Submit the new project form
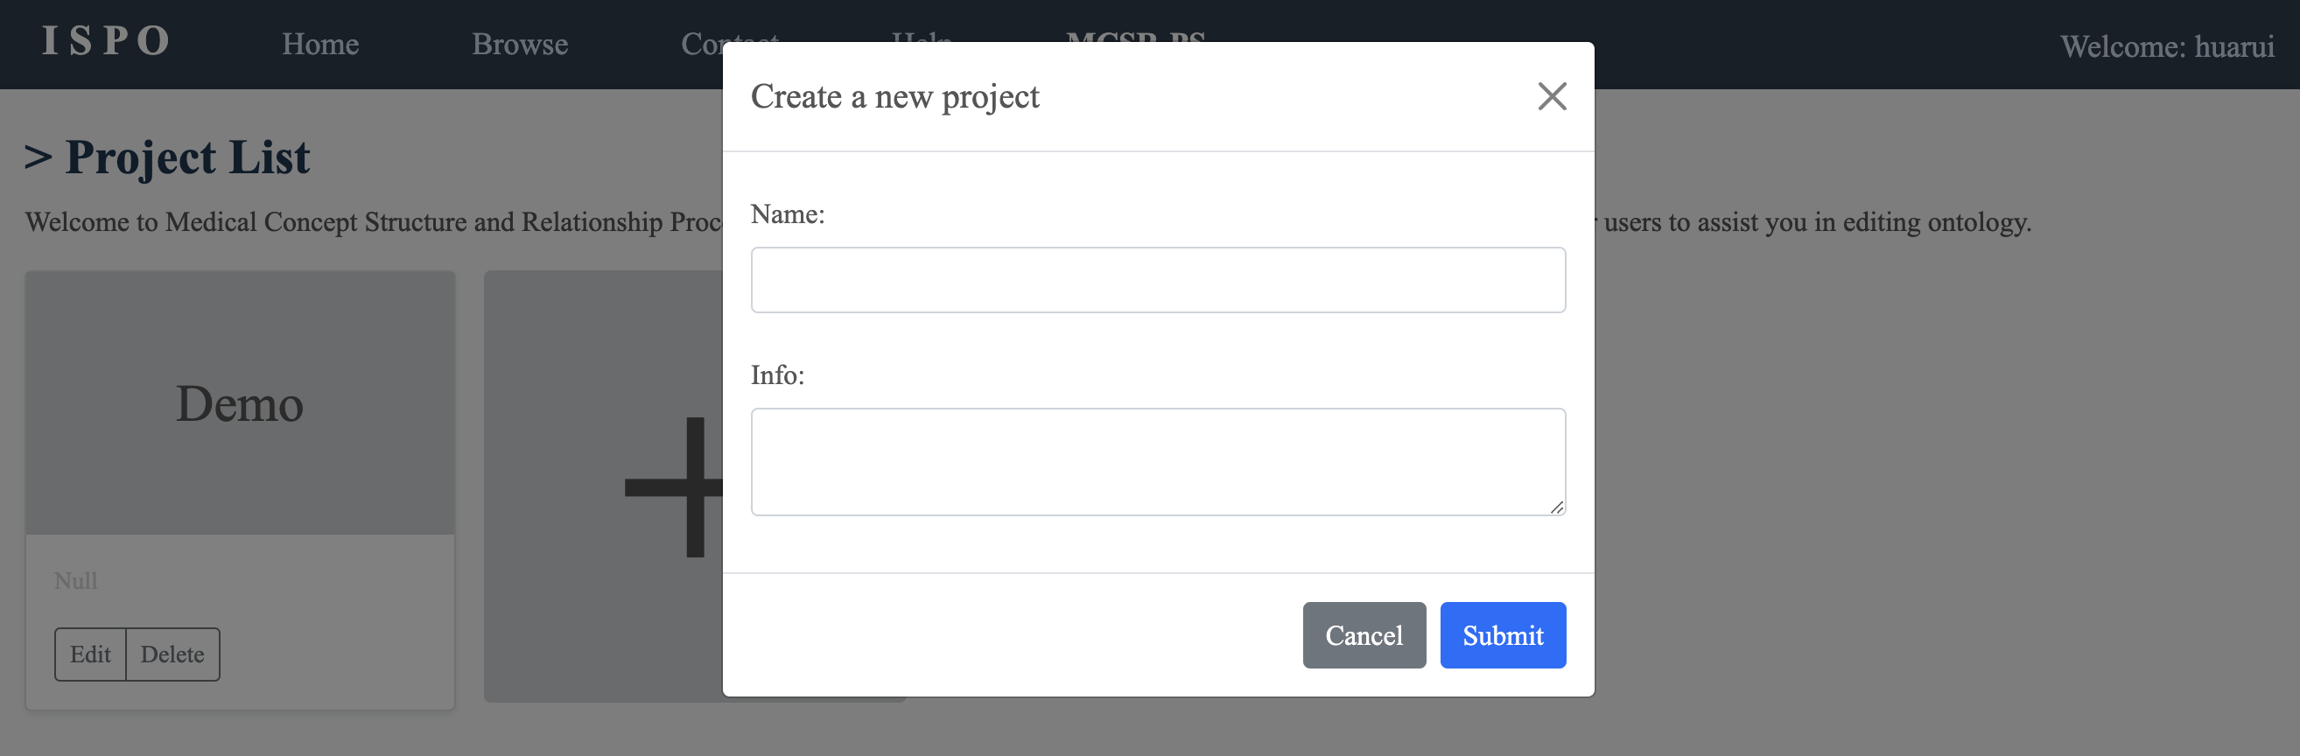Viewport: 2300px width, 756px height. coord(1503,634)
